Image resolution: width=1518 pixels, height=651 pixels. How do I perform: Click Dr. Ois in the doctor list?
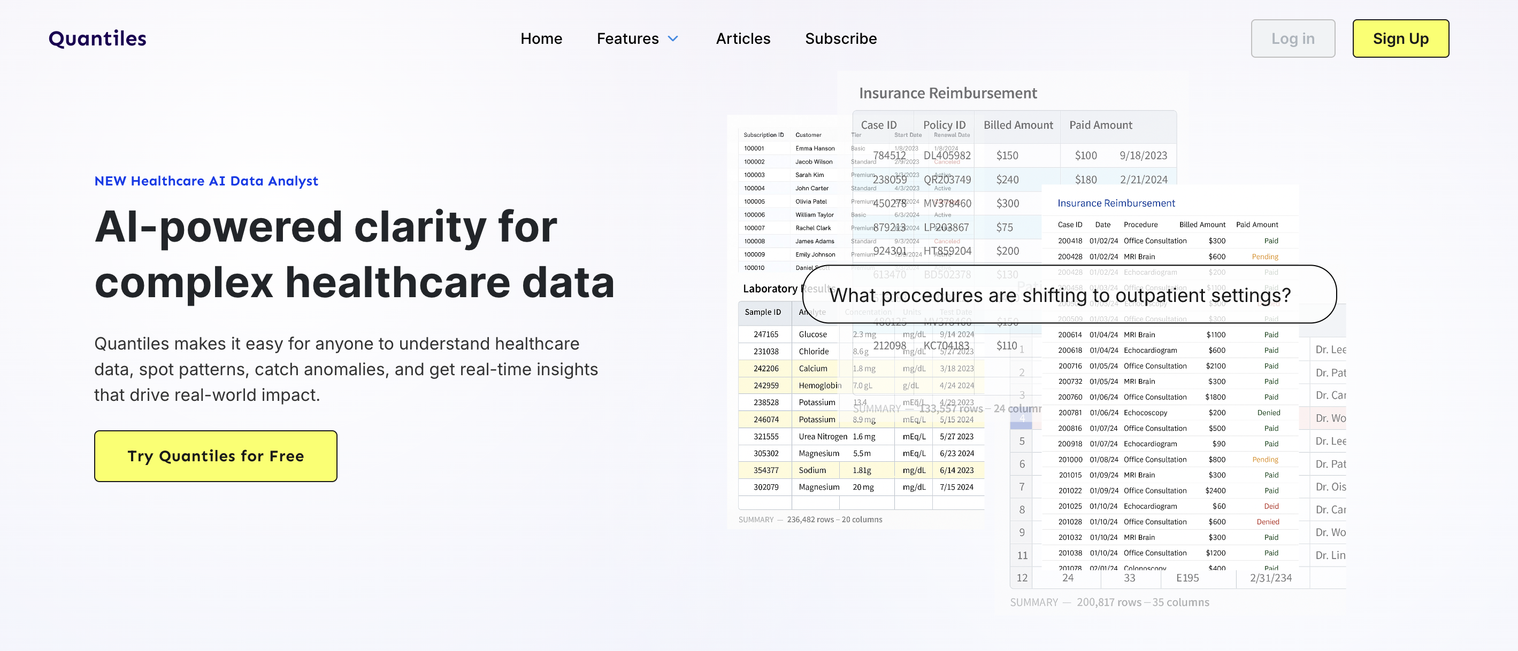[x=1331, y=487]
